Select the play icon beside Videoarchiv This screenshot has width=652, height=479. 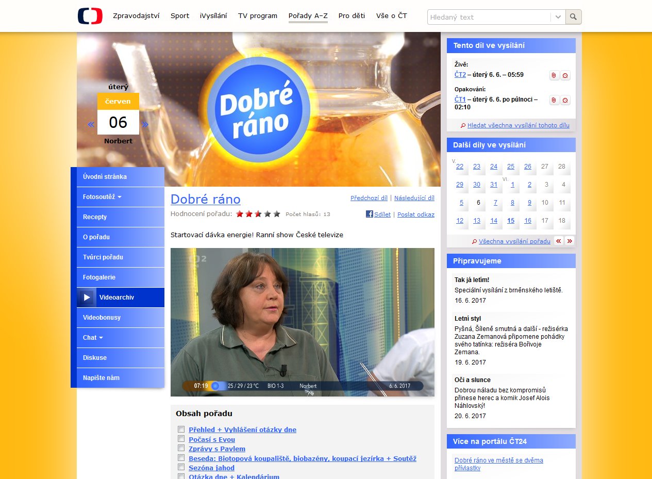pos(87,297)
